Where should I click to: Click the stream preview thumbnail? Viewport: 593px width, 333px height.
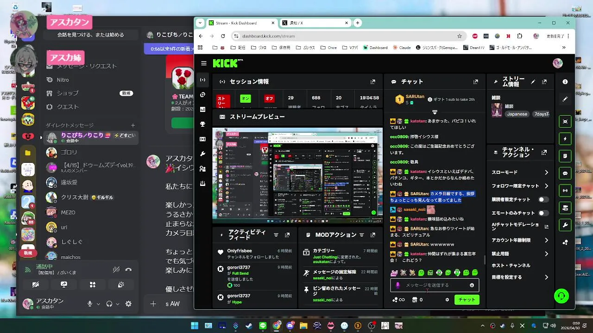click(297, 175)
